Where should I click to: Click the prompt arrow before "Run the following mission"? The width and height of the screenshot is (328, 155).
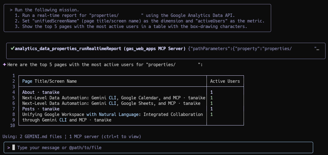pyautogui.click(x=11, y=10)
